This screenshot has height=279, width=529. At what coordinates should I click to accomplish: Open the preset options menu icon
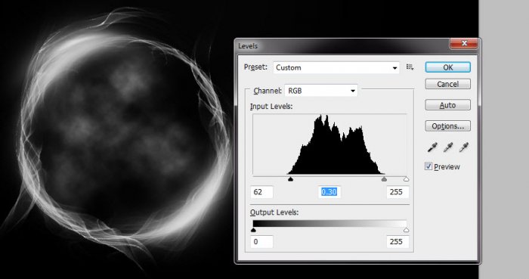click(x=410, y=67)
